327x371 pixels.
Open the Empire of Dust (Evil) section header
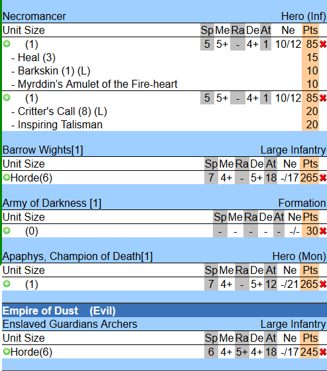59,310
